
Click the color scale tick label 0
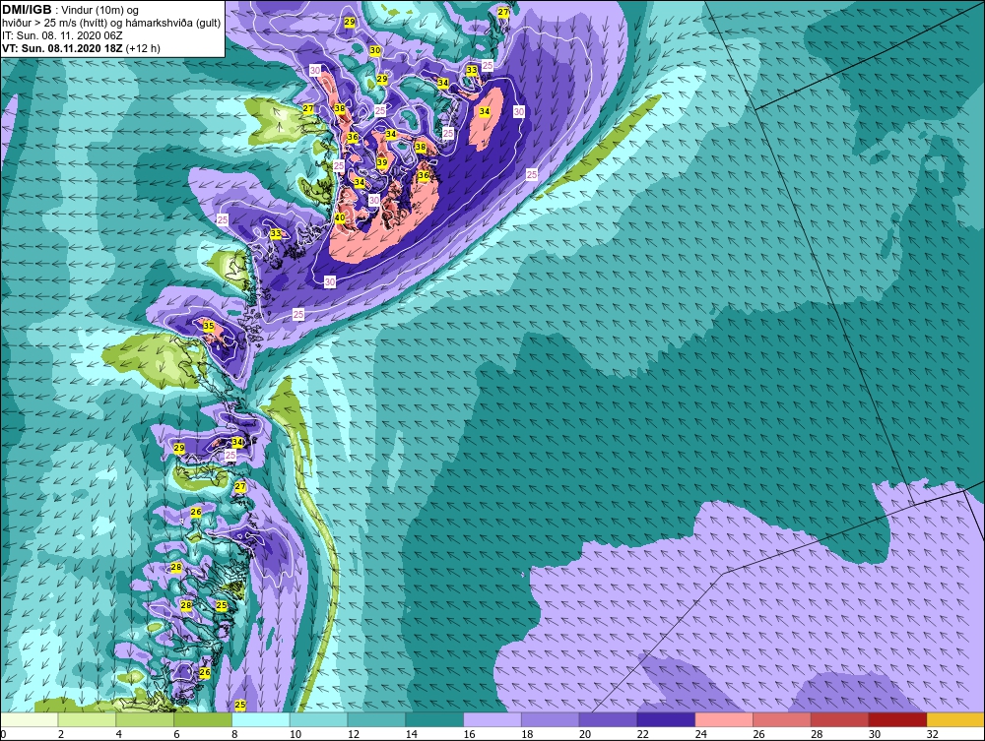tap(4, 734)
